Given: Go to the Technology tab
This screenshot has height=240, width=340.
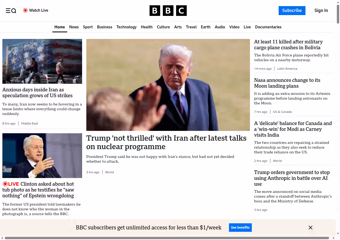Looking at the screenshot, I should click(x=126, y=27).
